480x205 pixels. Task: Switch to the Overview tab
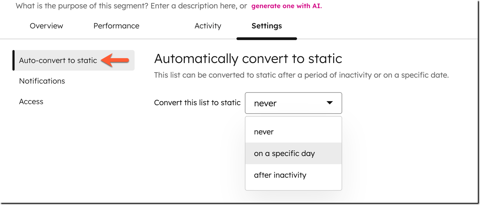46,26
